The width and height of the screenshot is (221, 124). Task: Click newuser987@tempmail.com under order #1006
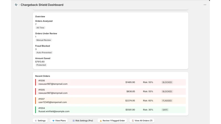(x=53, y=84)
